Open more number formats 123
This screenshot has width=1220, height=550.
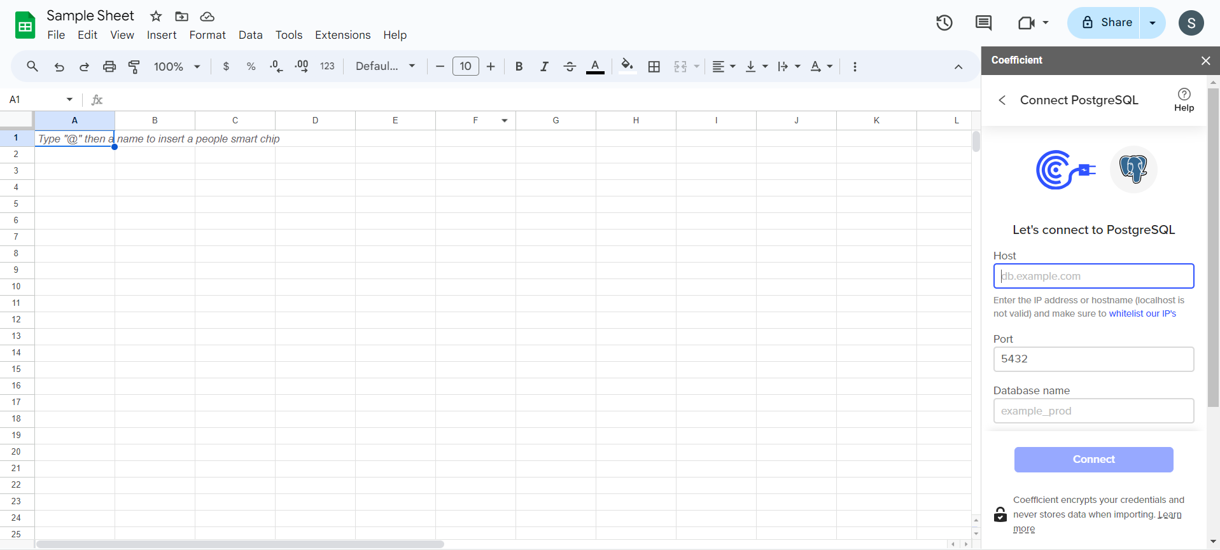tap(327, 67)
